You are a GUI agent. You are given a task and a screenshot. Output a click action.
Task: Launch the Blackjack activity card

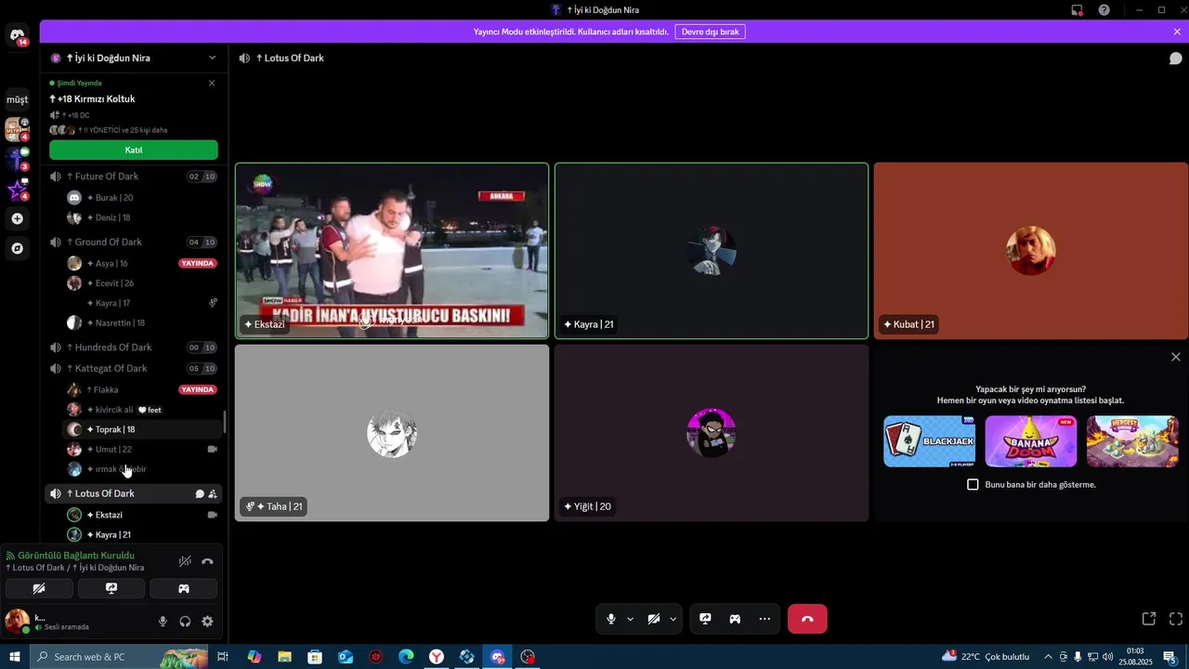929,441
